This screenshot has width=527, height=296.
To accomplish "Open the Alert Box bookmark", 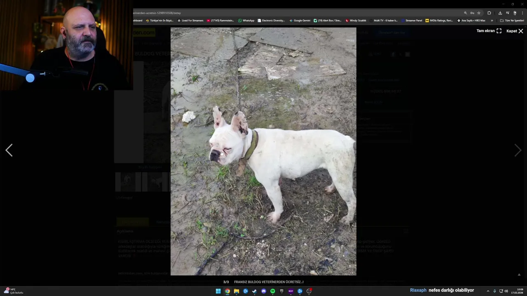I will pos(327,21).
